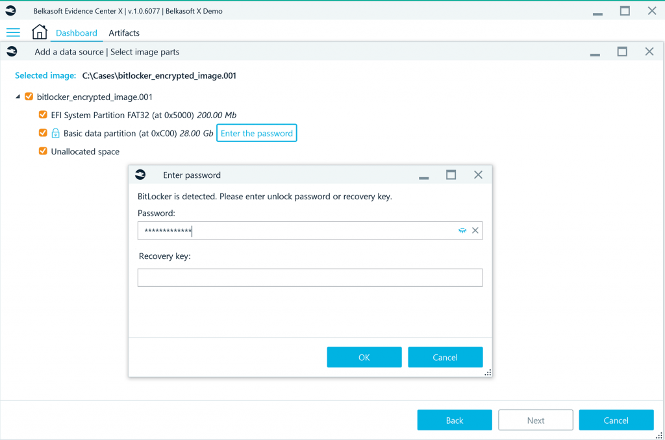Viewport: 665px width, 440px height.
Task: Switch to the Artifacts tab
Action: pyautogui.click(x=124, y=32)
